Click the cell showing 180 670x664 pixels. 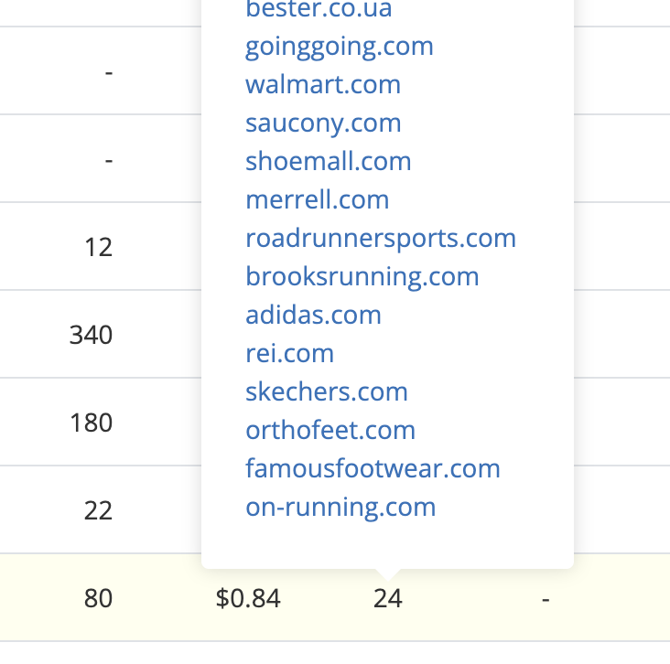91,423
